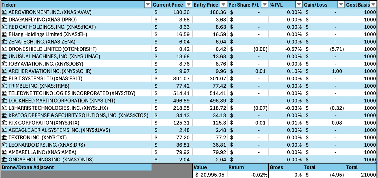Click the stock icon beside TRIMBLE INC.
The image size is (378, 178).
point(4,86)
